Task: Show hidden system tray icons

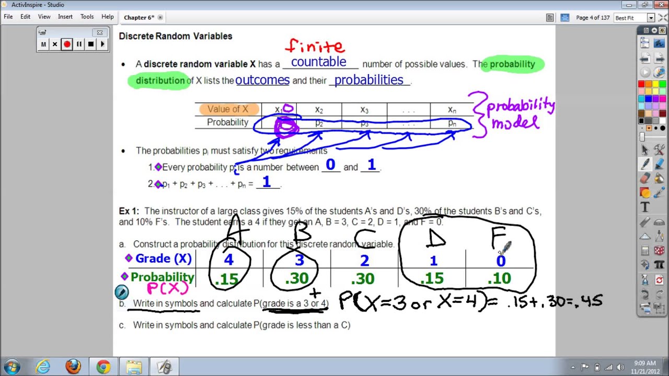Action: click(x=573, y=367)
